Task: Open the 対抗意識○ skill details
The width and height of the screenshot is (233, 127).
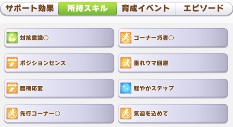Action: coord(59,38)
